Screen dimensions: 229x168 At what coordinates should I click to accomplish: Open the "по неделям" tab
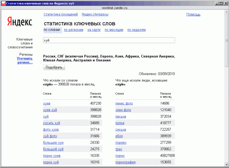[136, 30]
